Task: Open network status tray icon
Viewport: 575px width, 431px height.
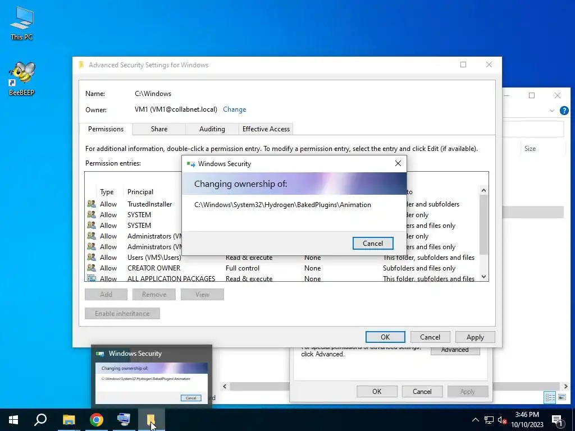Action: click(x=489, y=420)
